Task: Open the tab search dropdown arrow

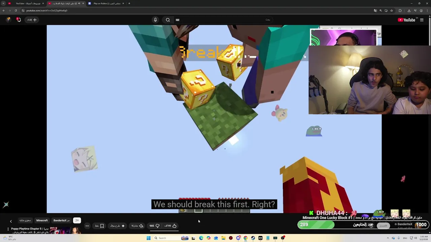Action: [3, 3]
